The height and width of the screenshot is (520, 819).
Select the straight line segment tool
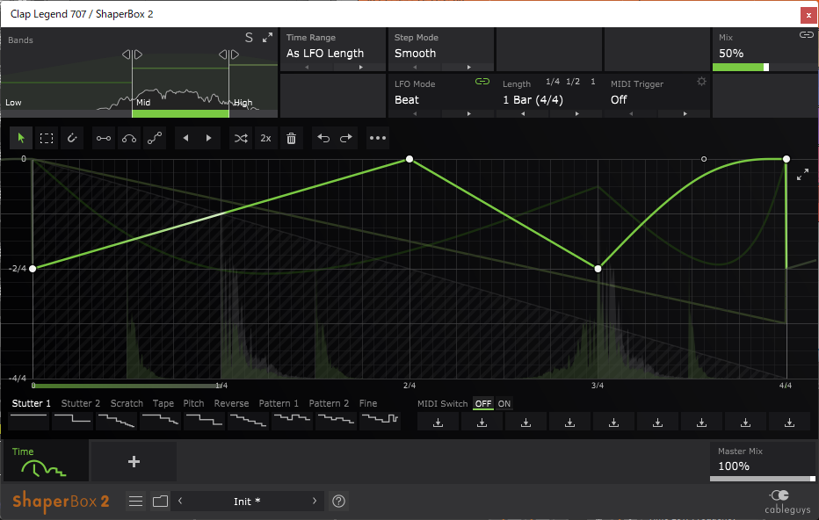(x=104, y=139)
